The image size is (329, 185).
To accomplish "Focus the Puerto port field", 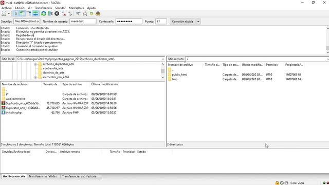I will [x=161, y=22].
